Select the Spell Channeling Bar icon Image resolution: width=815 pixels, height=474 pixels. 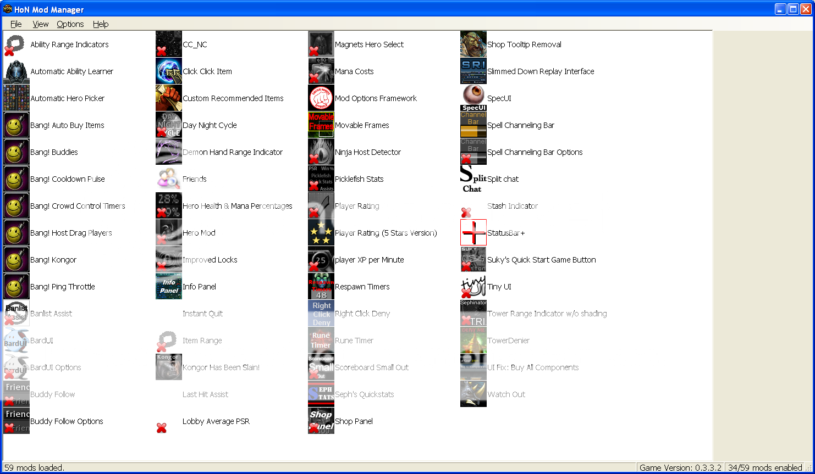(473, 125)
